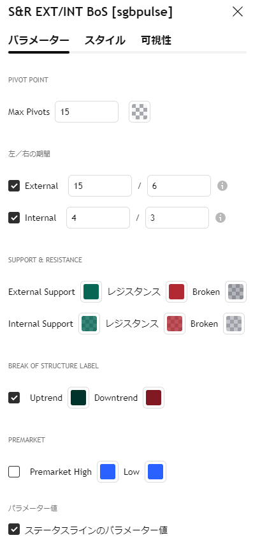Disable the Break of Structure label checkbox

14,398
